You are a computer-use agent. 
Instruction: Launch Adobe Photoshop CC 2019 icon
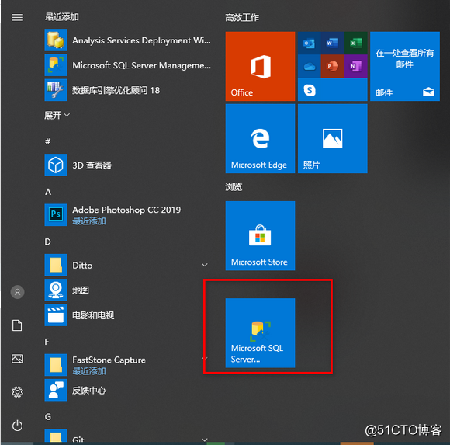56,215
